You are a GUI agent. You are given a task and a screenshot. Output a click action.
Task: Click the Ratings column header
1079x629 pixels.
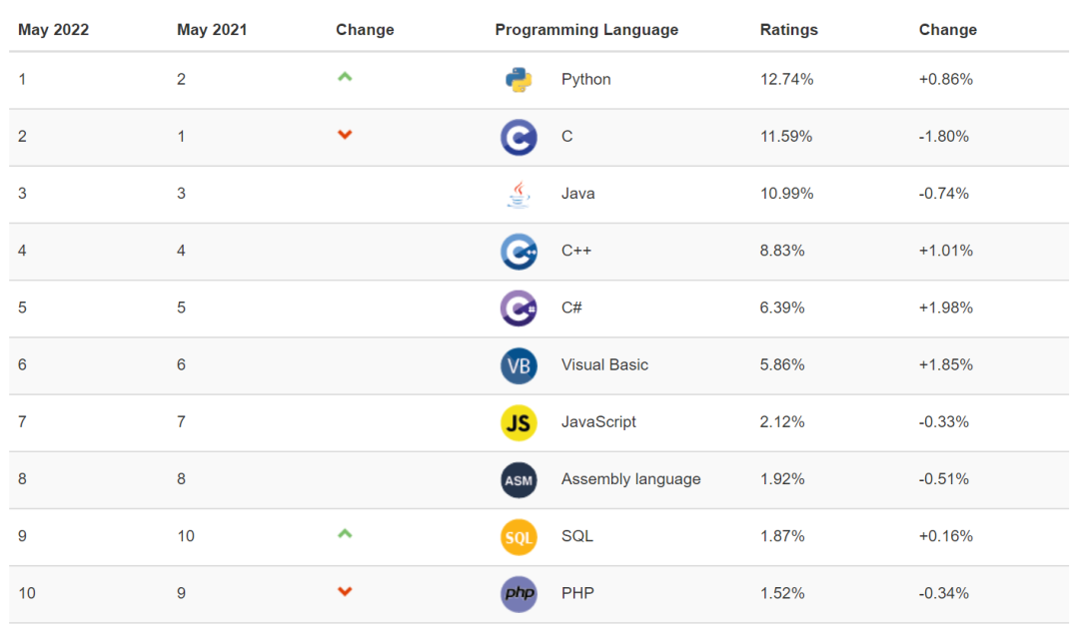[x=788, y=30]
